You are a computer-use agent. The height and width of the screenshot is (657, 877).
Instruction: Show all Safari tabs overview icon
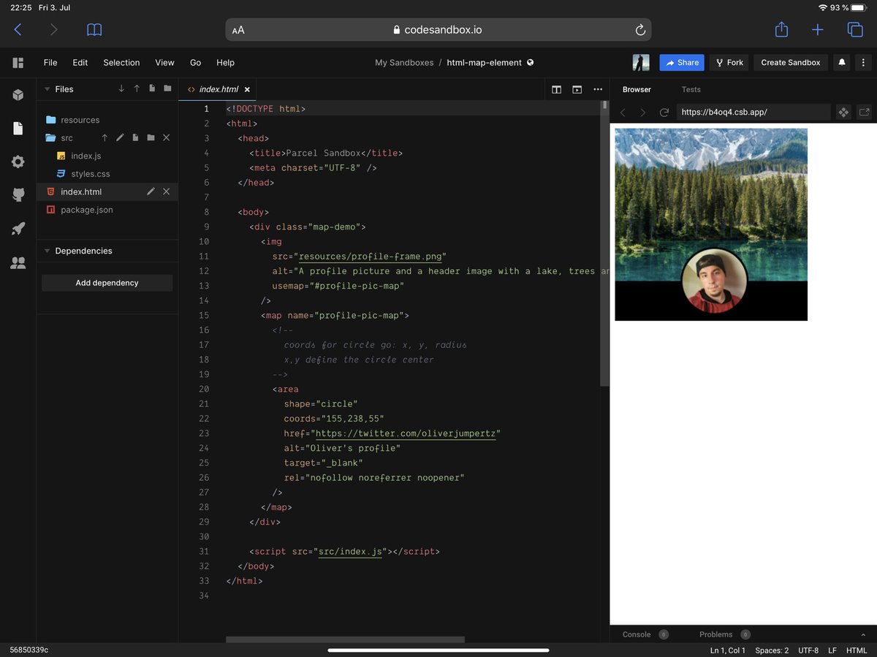(x=854, y=30)
